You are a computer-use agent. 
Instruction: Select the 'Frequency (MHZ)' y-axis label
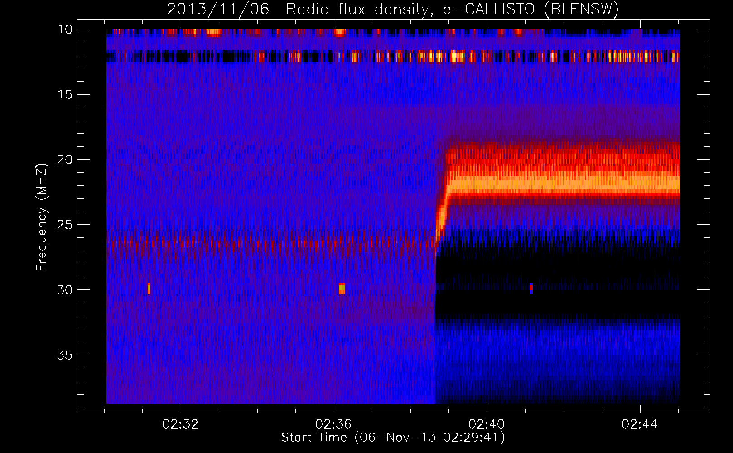coord(42,217)
